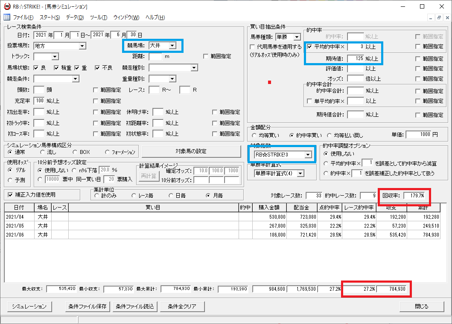452x324 pixels.
Task: Select the 2021/06 大井 result row
Action: pos(222,235)
